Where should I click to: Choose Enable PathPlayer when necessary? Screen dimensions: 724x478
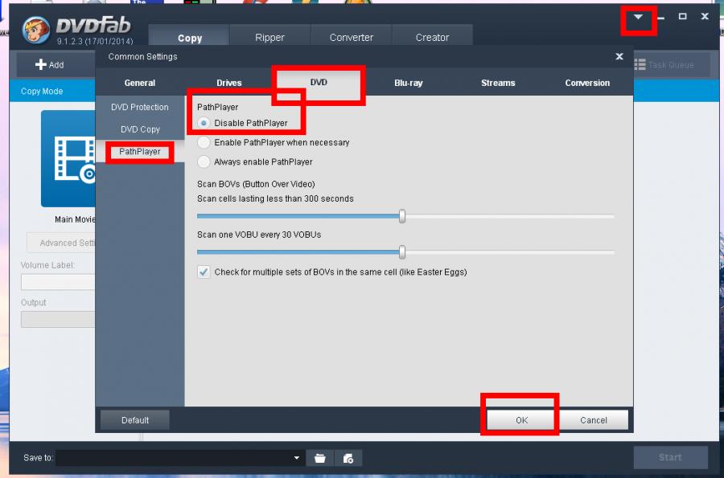(204, 142)
